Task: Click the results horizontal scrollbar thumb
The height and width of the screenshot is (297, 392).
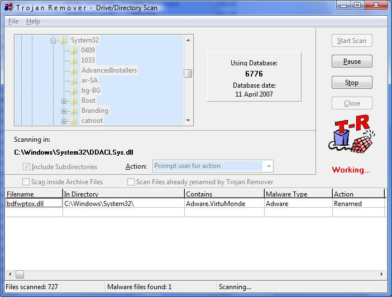Action: 20,274
